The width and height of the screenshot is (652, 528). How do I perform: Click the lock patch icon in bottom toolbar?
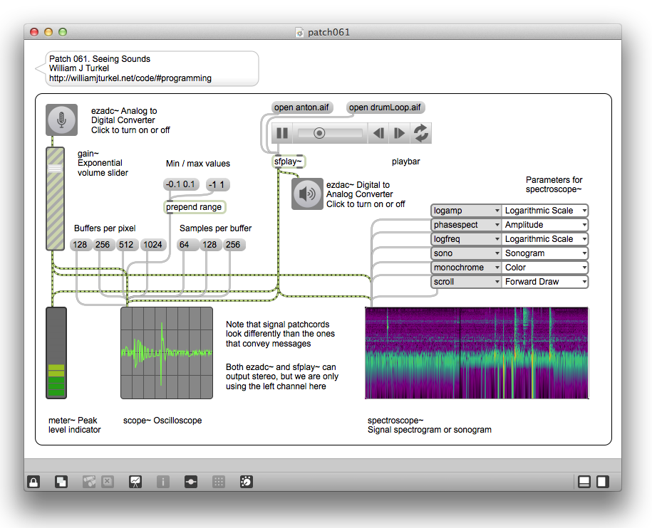pos(33,482)
